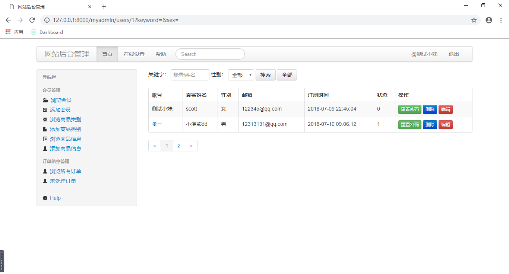Image resolution: width=509 pixels, height=274 pixels.
Task: Open the Dashboard bookmark
Action: pos(47,32)
